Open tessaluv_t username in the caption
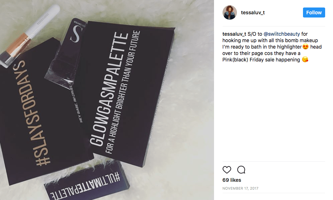The width and height of the screenshot is (333, 200). 234,34
